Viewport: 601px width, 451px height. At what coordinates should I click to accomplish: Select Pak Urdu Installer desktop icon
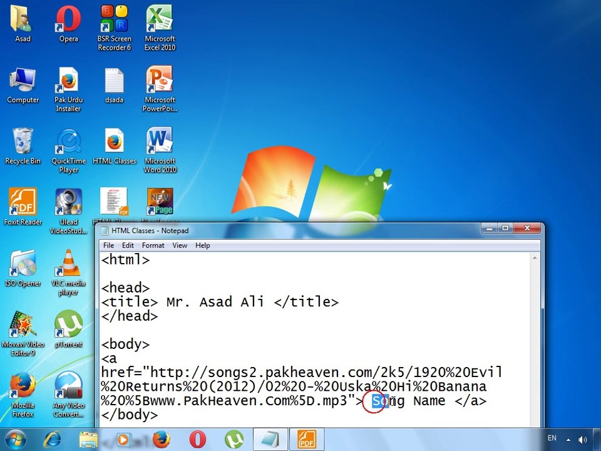[x=68, y=80]
